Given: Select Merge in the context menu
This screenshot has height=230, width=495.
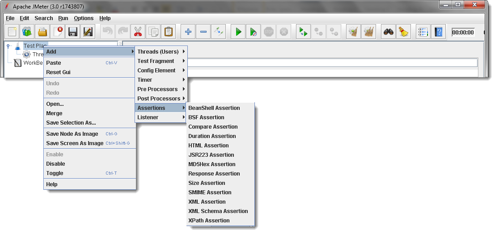Looking at the screenshot, I should point(90,113).
